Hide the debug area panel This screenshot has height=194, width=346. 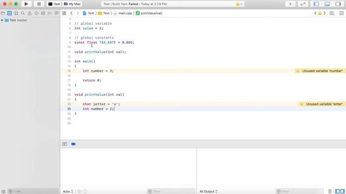coord(327,4)
